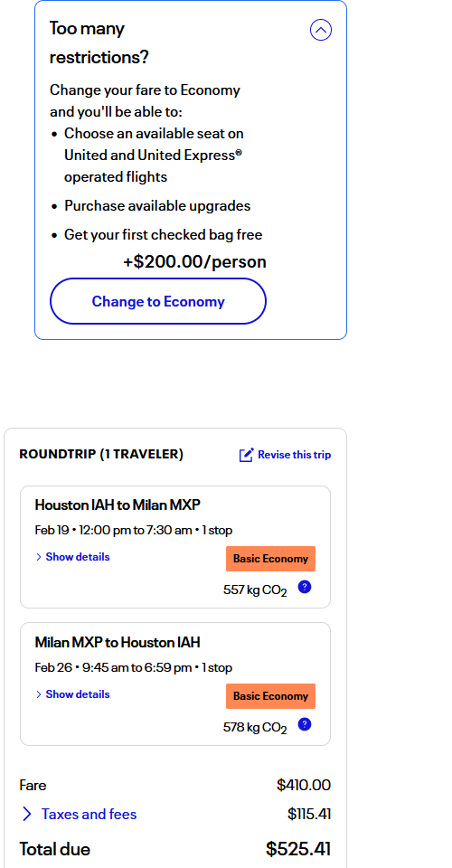Click Basic Economy badge on outbound flight
This screenshot has width=452, height=868.
(x=270, y=559)
